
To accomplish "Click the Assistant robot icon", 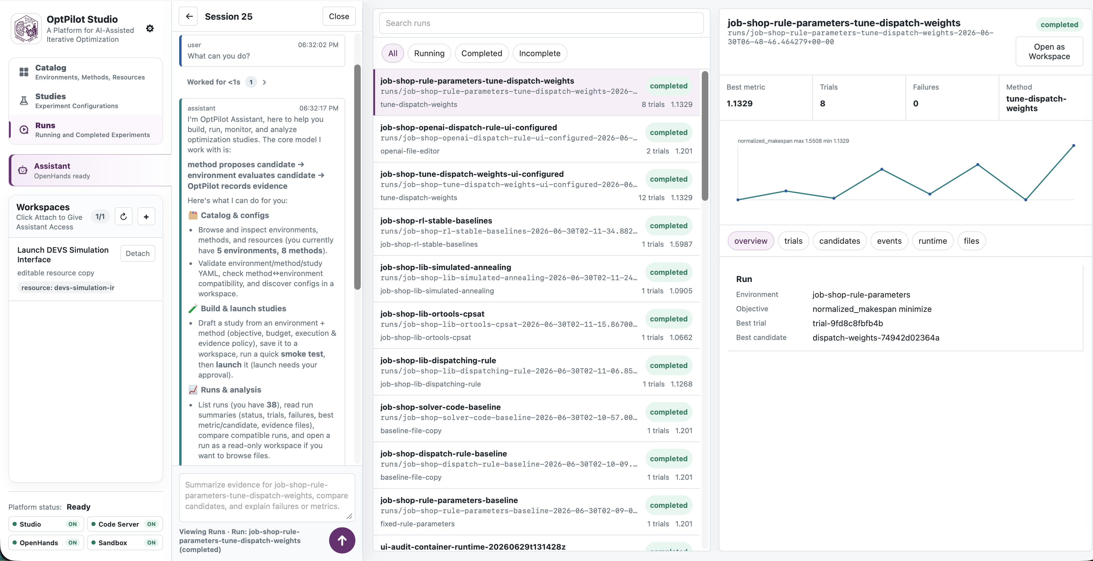I will [22, 170].
